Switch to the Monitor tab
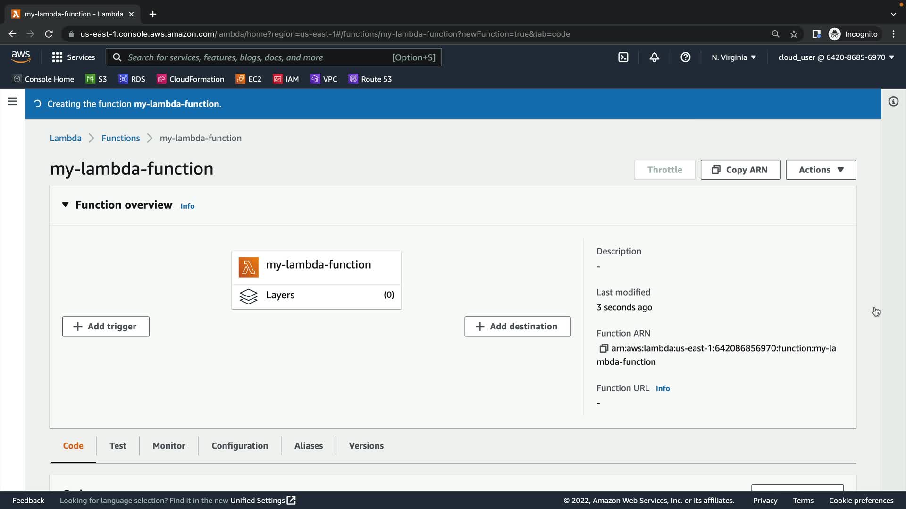The image size is (906, 509). coord(168,446)
